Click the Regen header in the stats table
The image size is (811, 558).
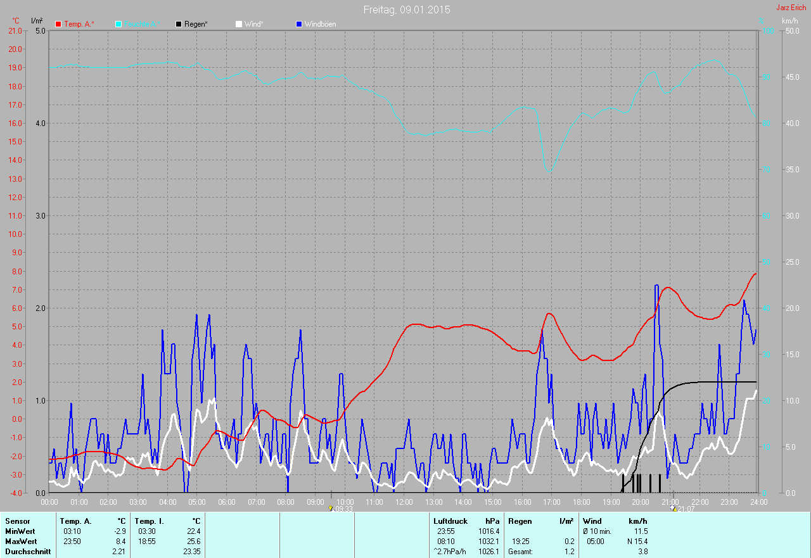pyautogui.click(x=520, y=521)
